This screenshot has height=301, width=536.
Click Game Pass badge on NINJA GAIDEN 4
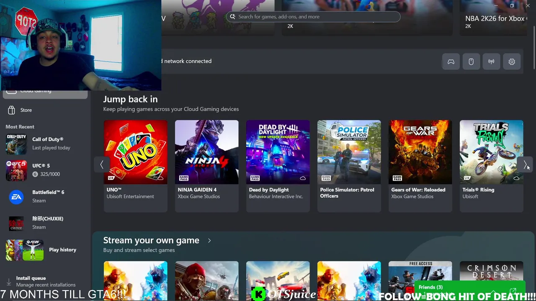tap(183, 178)
